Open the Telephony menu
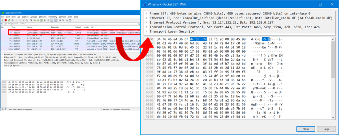Image resolution: width=339 pixels, height=135 pixels. pyautogui.click(x=53, y=17)
